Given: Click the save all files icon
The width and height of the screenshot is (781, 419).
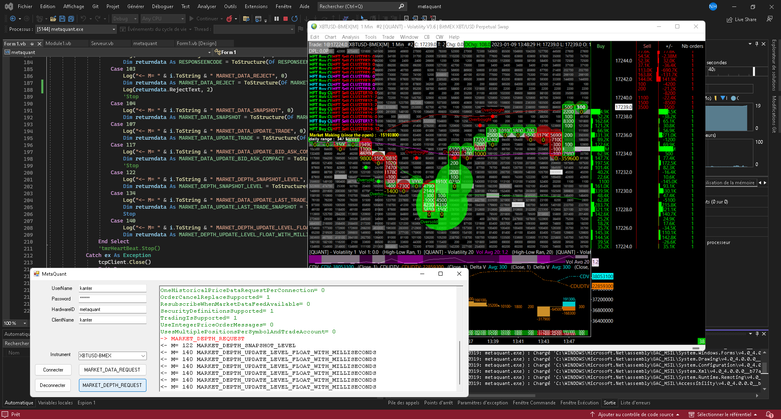Looking at the screenshot, I should click(x=71, y=19).
